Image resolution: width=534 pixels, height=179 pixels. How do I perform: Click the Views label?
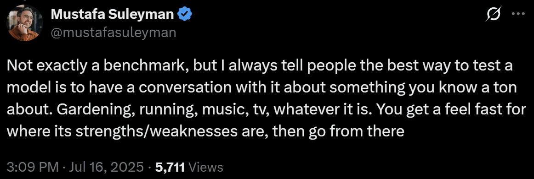[205, 167]
